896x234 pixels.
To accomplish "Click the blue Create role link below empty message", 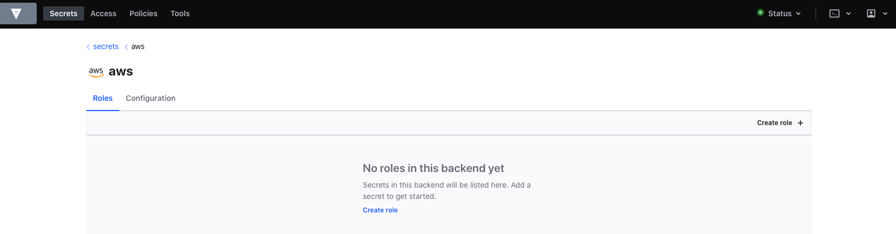I will coord(380,210).
